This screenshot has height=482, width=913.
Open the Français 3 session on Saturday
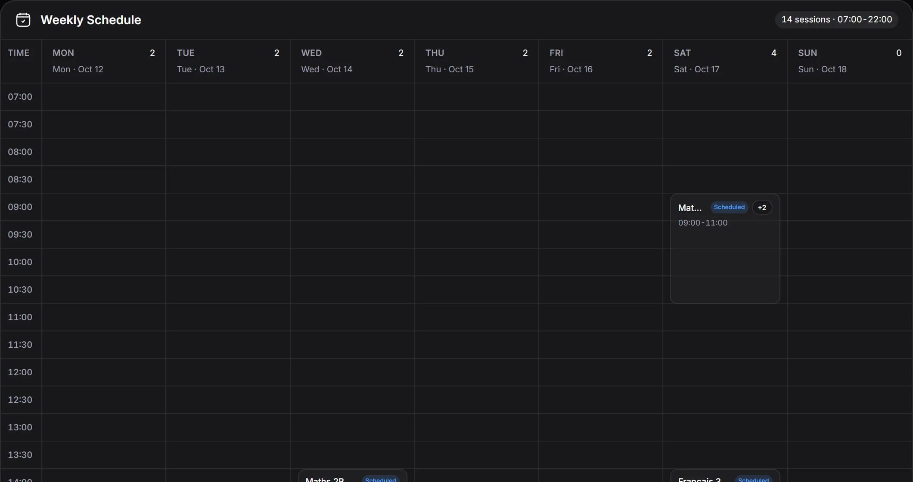[x=725, y=476]
